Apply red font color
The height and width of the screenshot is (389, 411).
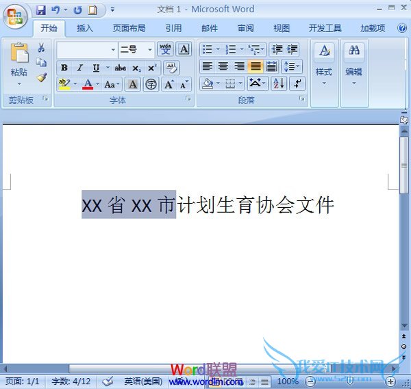pos(88,84)
